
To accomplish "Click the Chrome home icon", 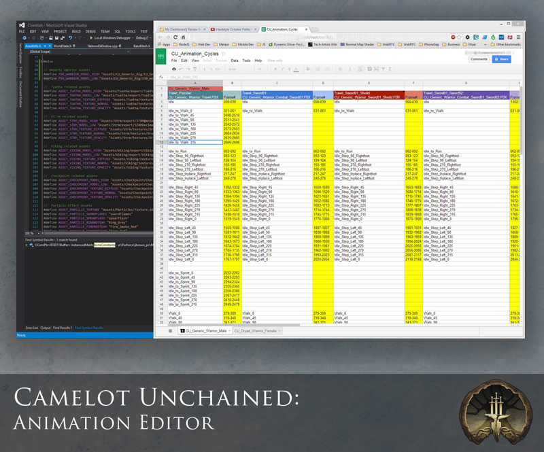I will click(183, 37).
